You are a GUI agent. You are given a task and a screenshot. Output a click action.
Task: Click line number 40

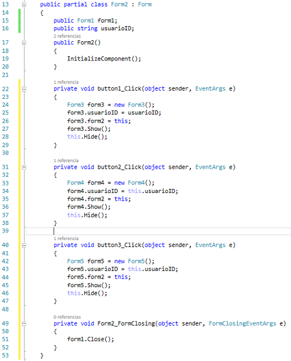point(5,245)
